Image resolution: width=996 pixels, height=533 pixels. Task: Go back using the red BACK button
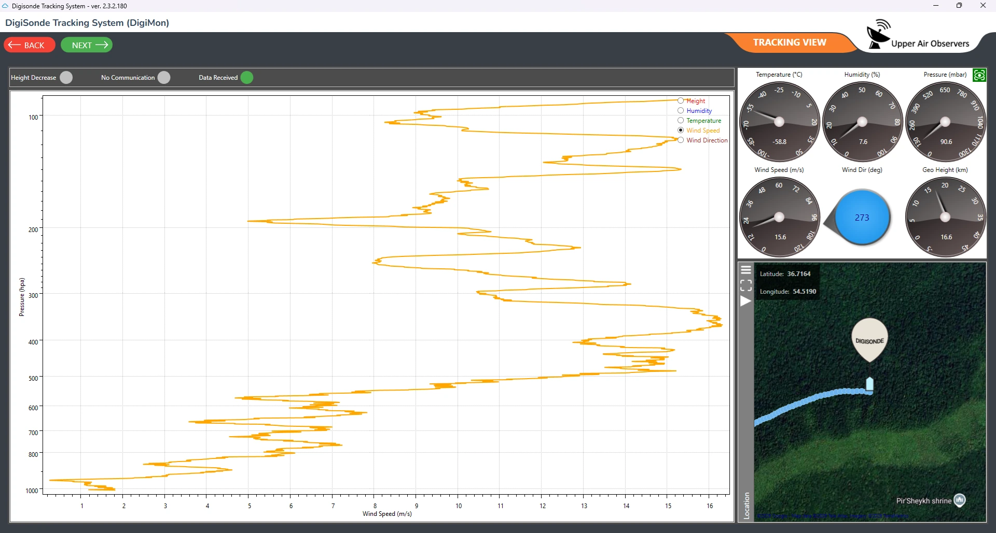(30, 45)
